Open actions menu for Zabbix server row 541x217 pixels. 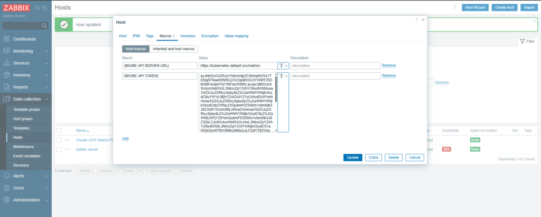pyautogui.click(x=67, y=149)
